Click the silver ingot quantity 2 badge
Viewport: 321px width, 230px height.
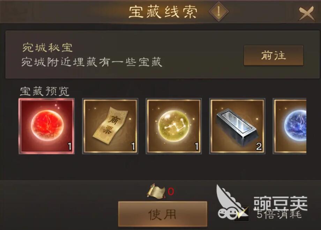pos(259,146)
